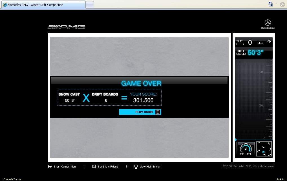Image resolution: width=287 pixels, height=181 pixels.
Task: Click the RSS feeds icon
Action: click(x=282, y=4)
